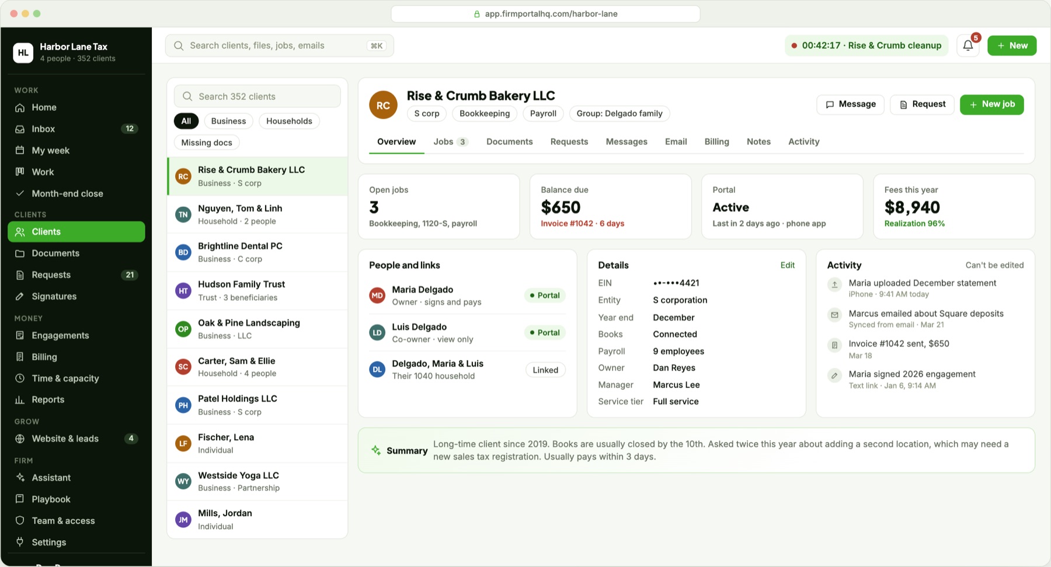Viewport: 1051px width, 567px height.
Task: Click the Request button
Action: [922, 105]
